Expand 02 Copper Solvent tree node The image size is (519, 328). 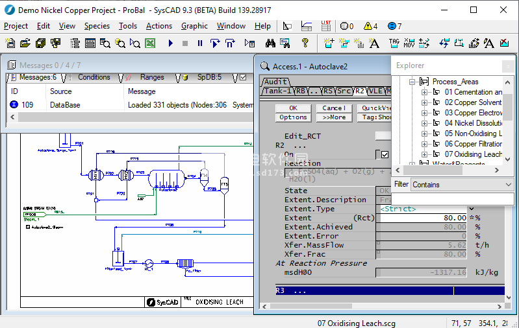[424, 102]
